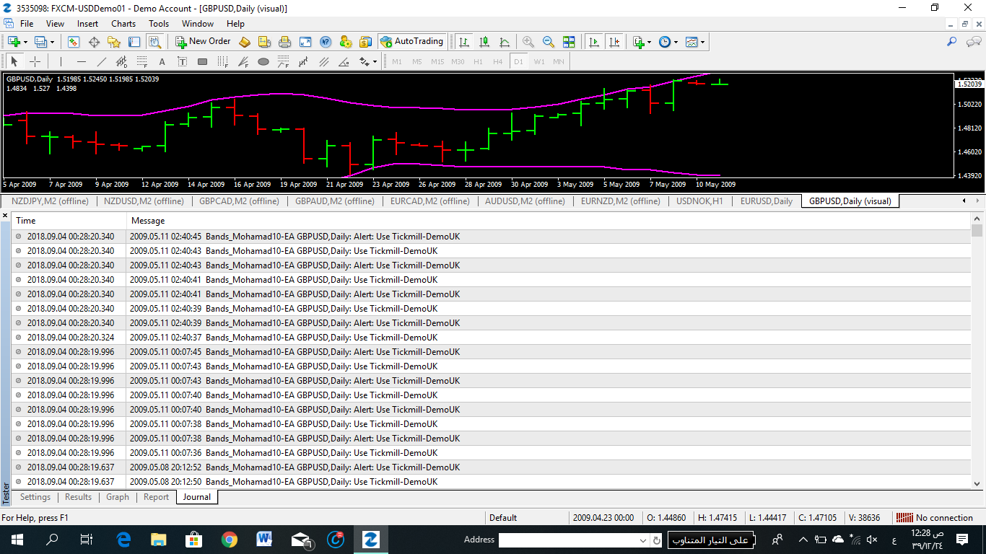Switch chart to Candlesticks mode
This screenshot has width=986, height=554.
(x=484, y=42)
